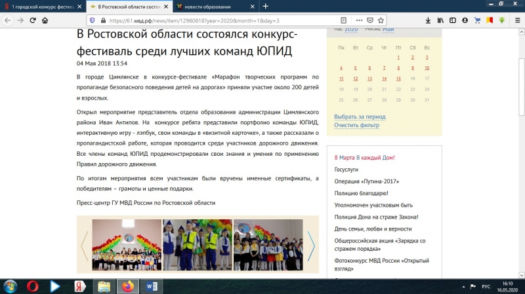The image size is (525, 294).
Task: Open the Windows Start menu
Action: [10, 287]
